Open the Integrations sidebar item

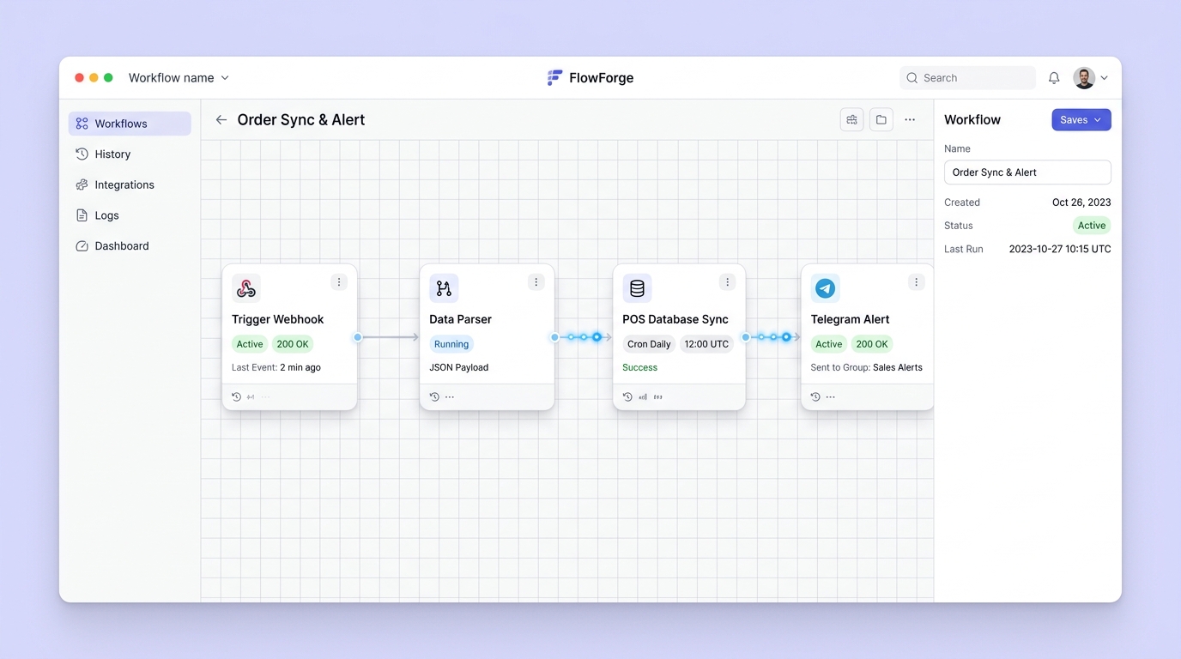pos(130,184)
